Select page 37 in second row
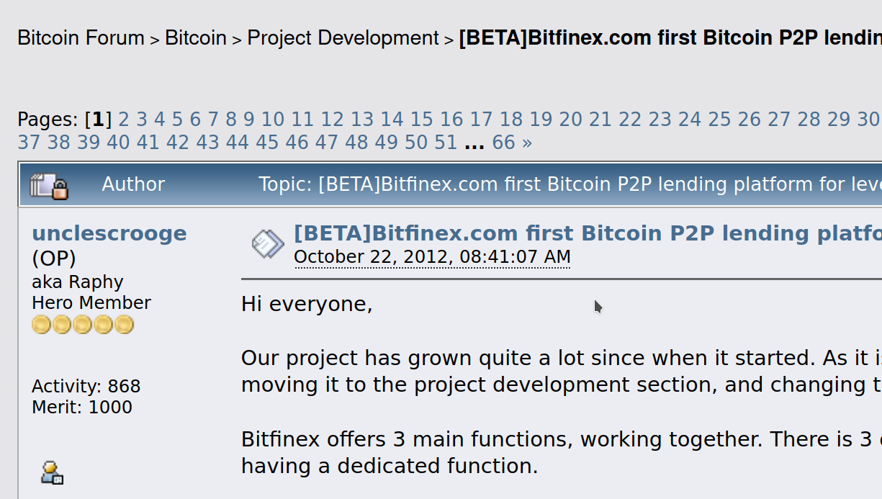Viewport: 882px width, 499px height. pos(29,143)
